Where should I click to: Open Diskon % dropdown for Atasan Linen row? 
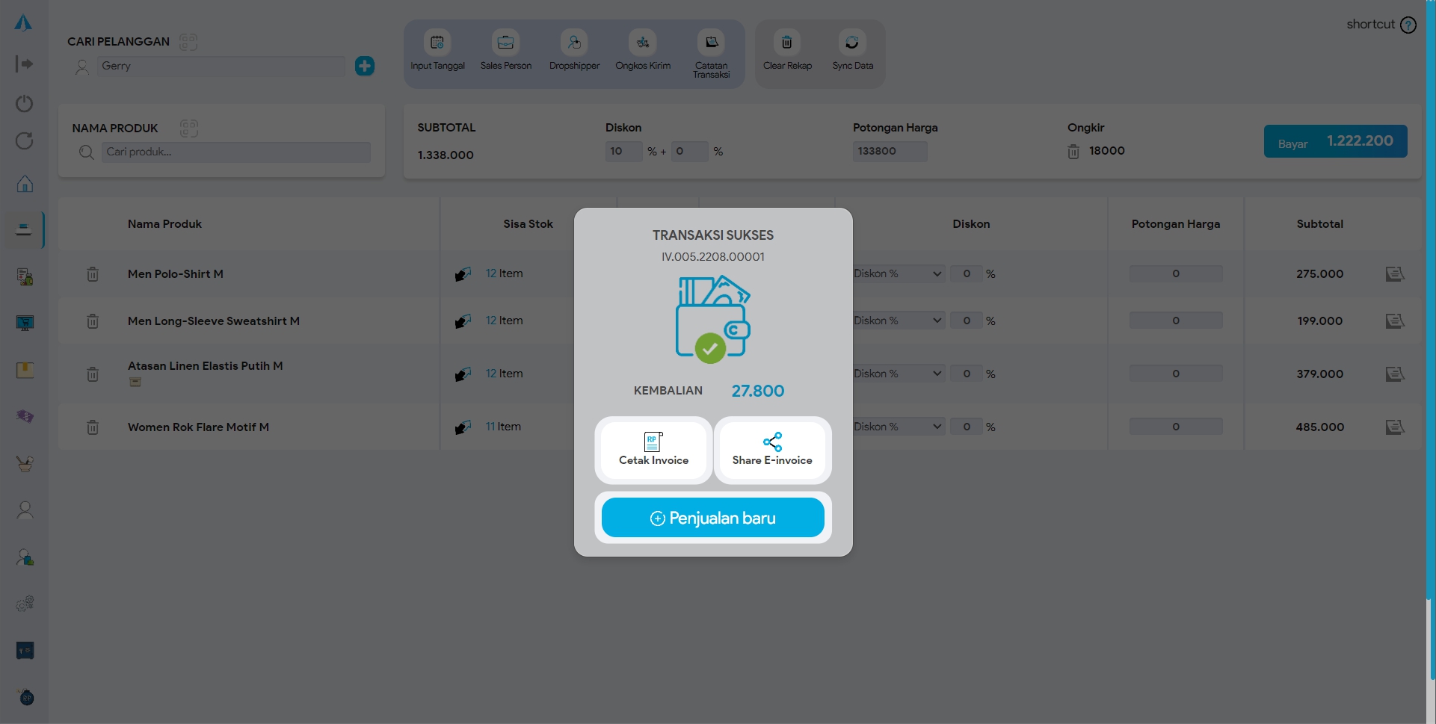click(898, 374)
